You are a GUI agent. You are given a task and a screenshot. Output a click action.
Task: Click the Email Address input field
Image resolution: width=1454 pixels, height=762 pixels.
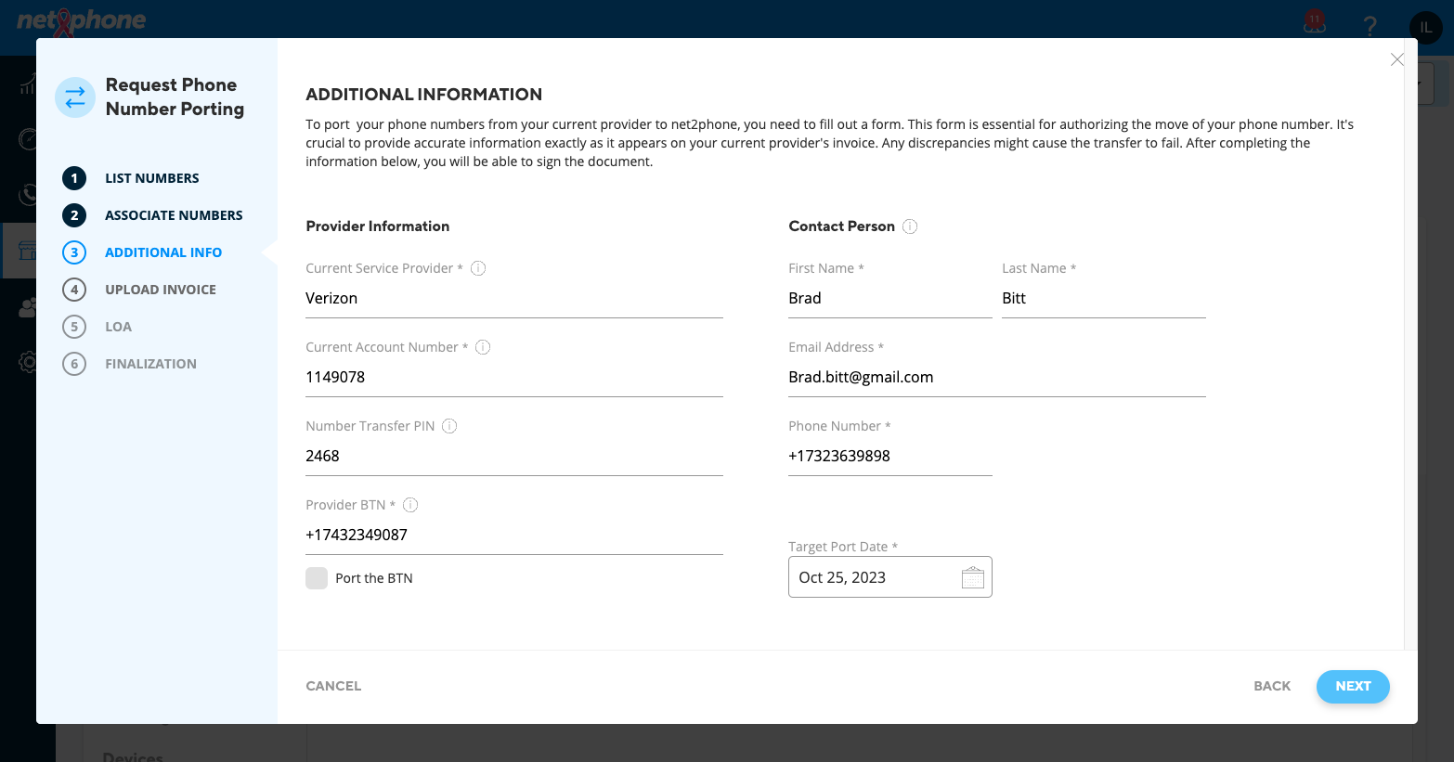tap(997, 378)
